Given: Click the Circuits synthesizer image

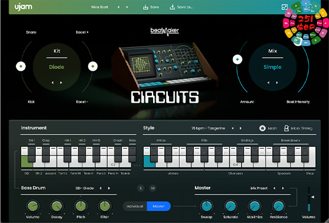Looking at the screenshot, I should [x=165, y=66].
